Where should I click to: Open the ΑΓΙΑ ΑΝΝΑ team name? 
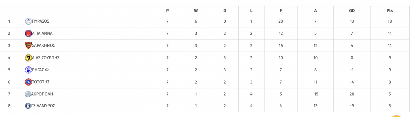click(x=42, y=33)
